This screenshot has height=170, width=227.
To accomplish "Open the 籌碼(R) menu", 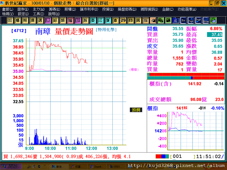I will tap(54, 9).
